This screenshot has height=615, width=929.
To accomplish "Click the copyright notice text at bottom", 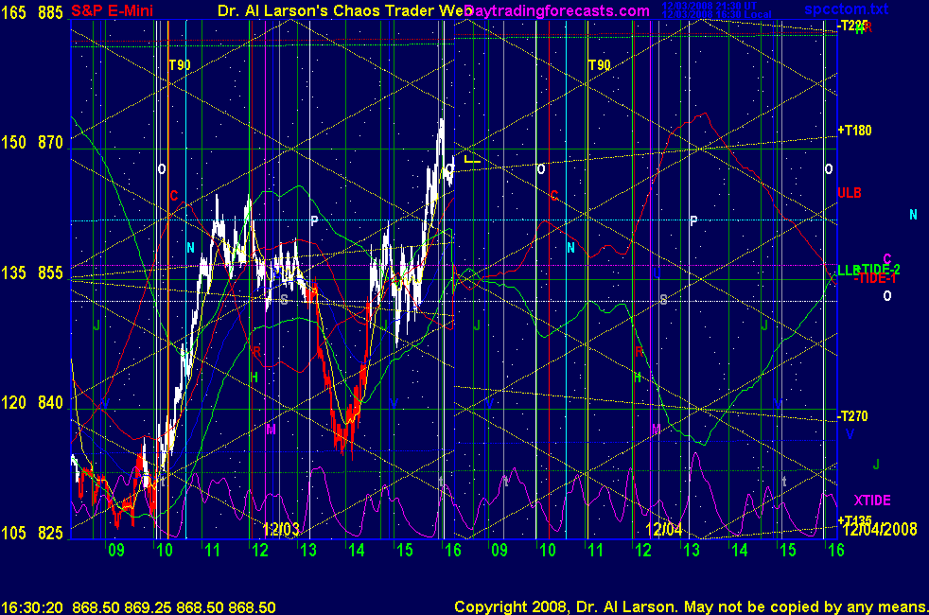I will tap(690, 606).
